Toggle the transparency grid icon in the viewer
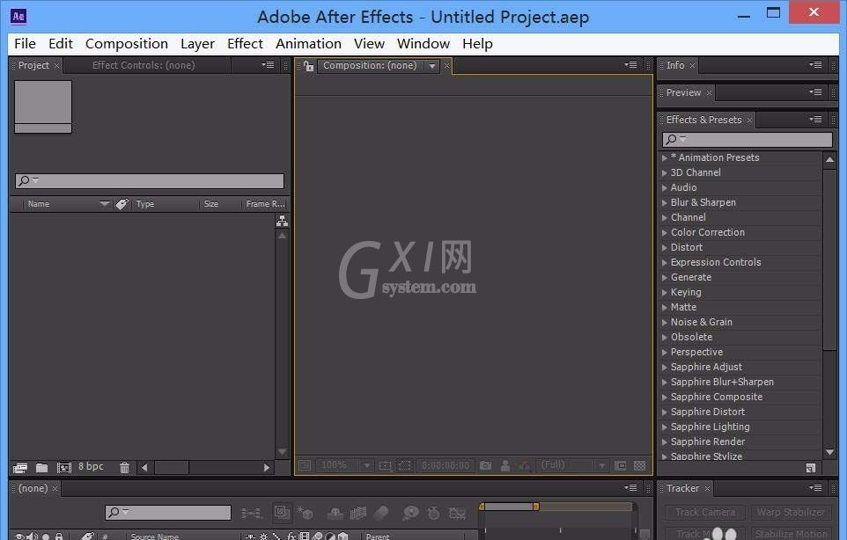 tap(639, 465)
